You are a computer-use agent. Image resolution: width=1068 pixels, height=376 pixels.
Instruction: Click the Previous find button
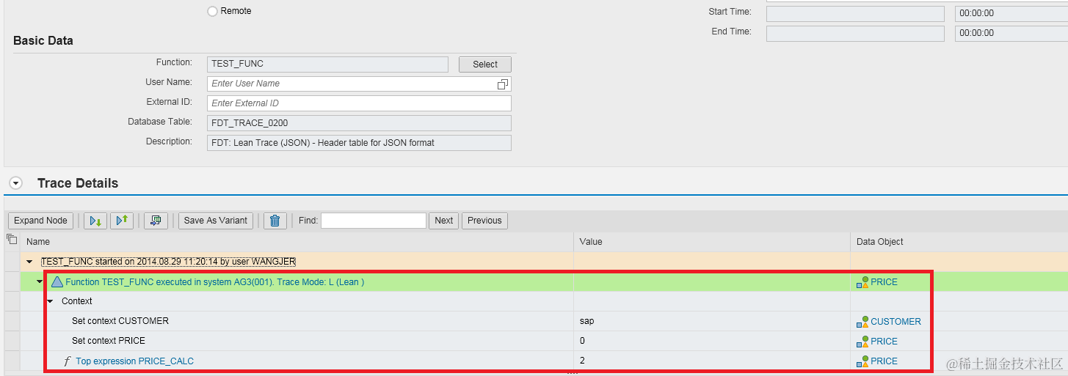[484, 221]
